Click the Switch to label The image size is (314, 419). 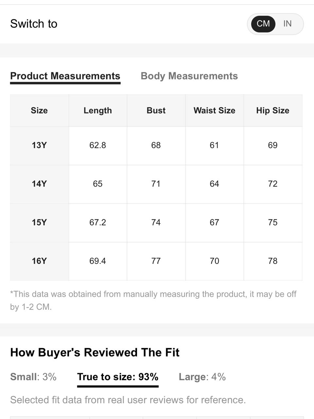(34, 24)
